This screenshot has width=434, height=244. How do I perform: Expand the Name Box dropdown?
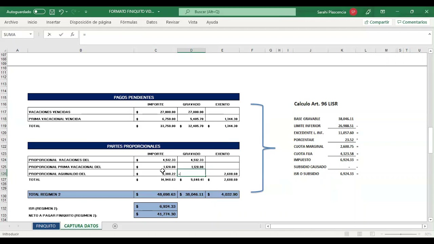[x=31, y=35]
